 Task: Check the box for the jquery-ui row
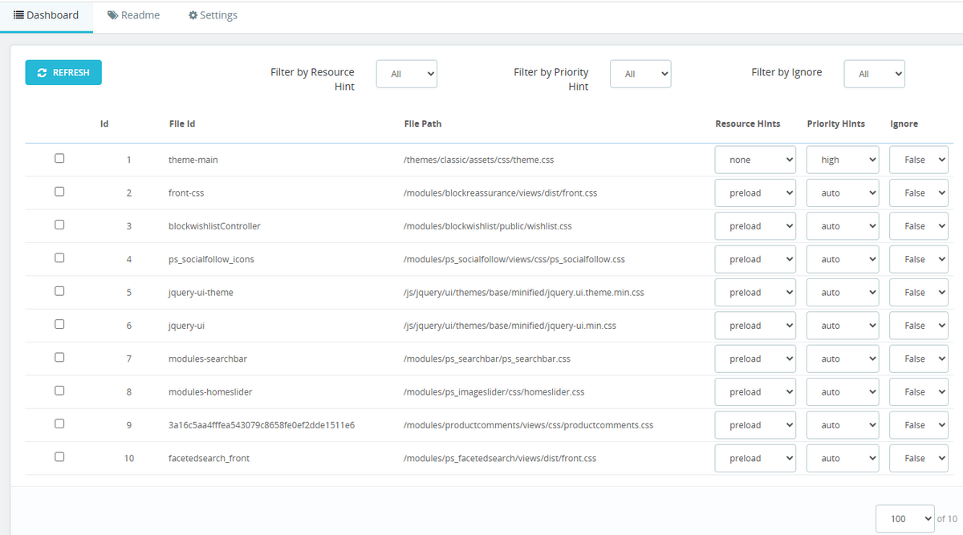pos(59,324)
